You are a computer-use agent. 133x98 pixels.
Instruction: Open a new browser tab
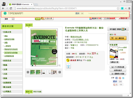pos(36,4)
